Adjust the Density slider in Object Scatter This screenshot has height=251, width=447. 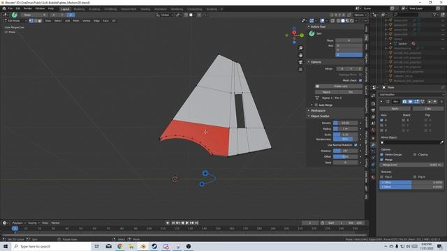(x=345, y=123)
